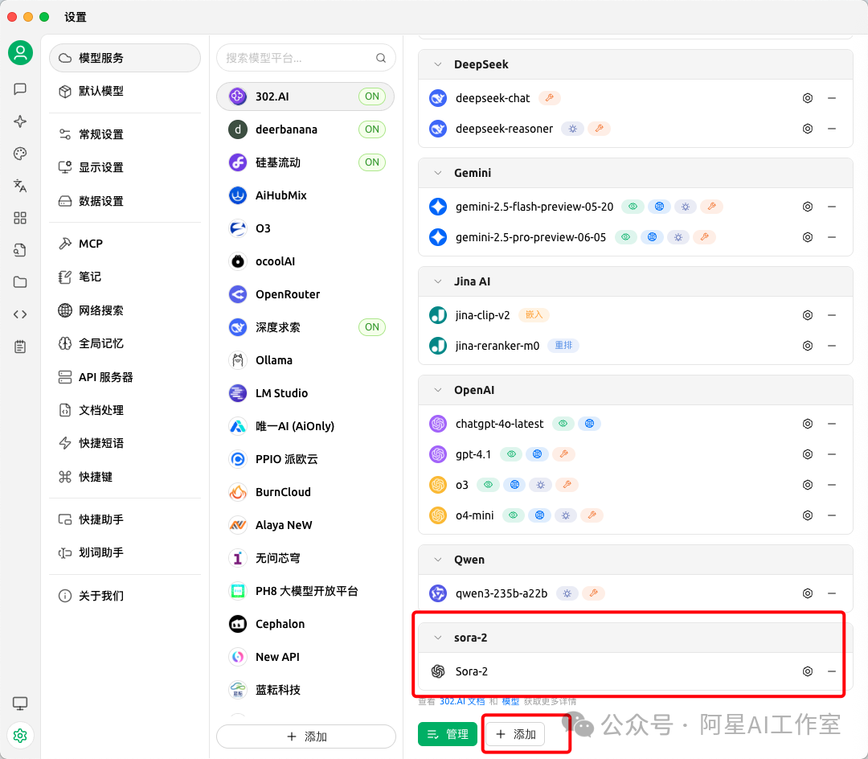
Task: Toggle the ON badge for deerbanana
Action: pyautogui.click(x=372, y=129)
